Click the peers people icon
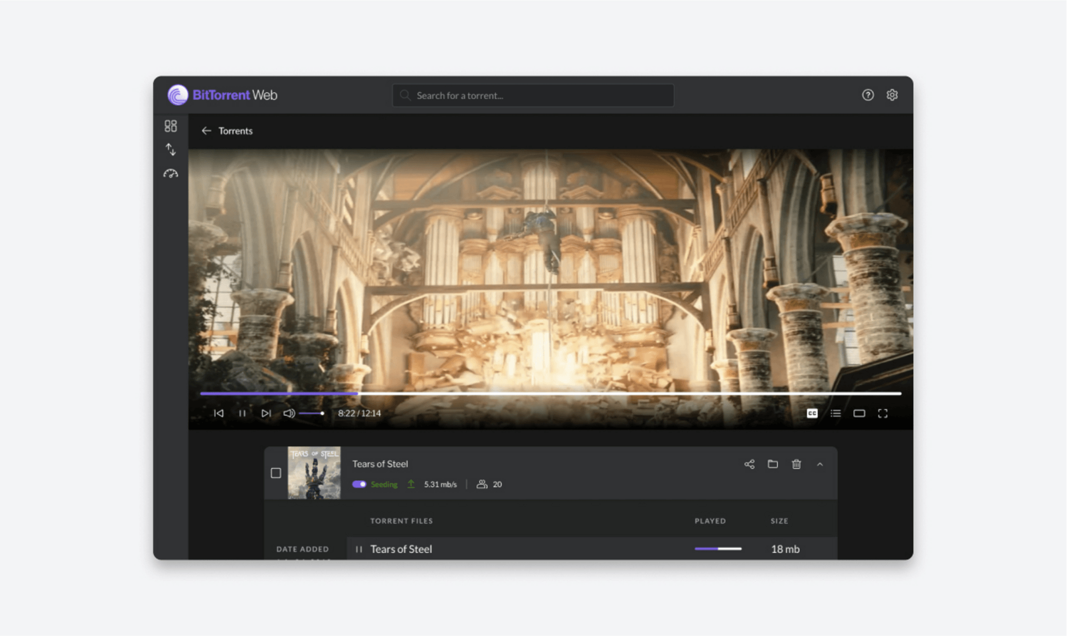 coord(481,484)
